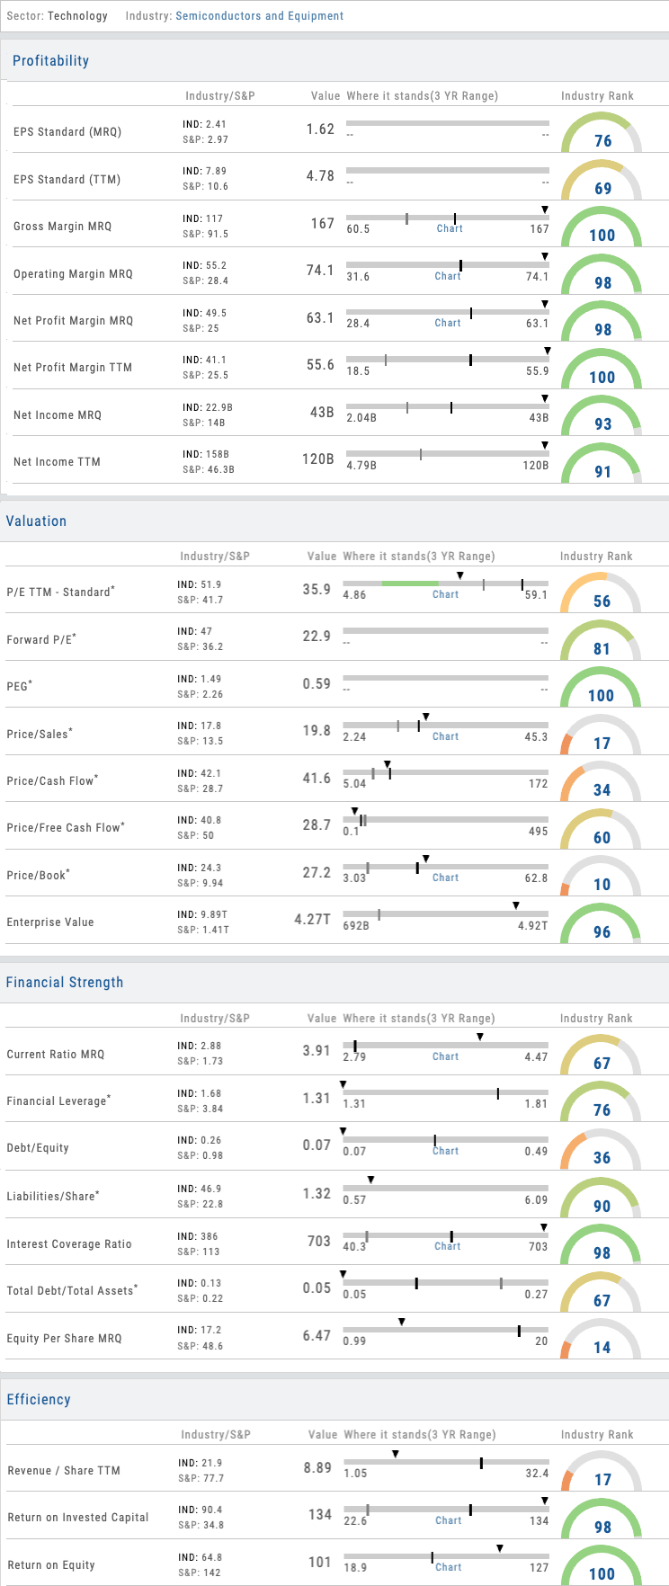Open Chart for P/E TTM Standard
Screen dimensions: 669x1586
[x=446, y=595]
